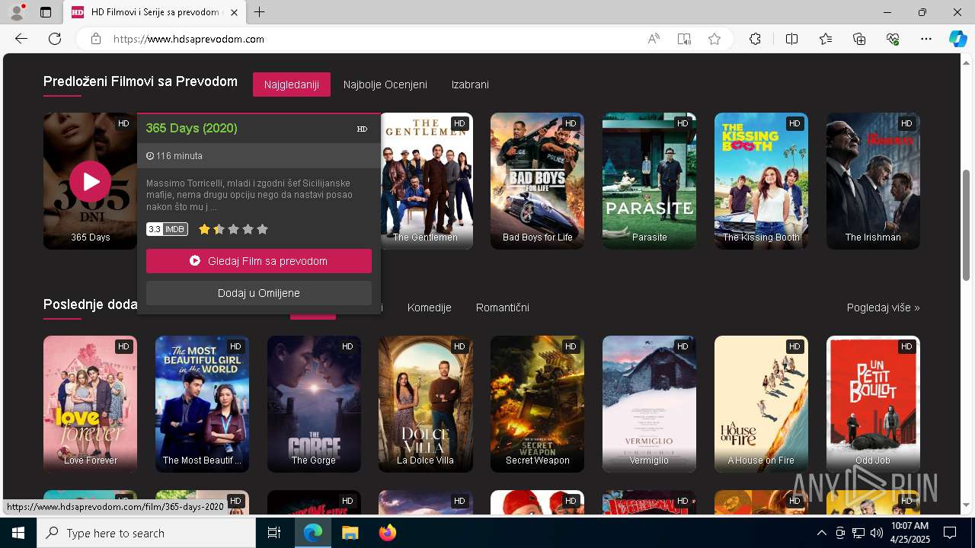Open La Dolce Villa poster
The width and height of the screenshot is (975, 548).
pyautogui.click(x=426, y=404)
